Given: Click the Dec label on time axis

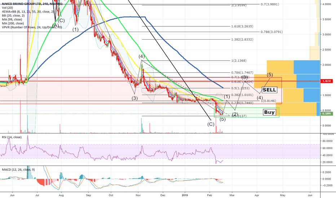Looking at the screenshot, I should pyautogui.click(x=163, y=195).
